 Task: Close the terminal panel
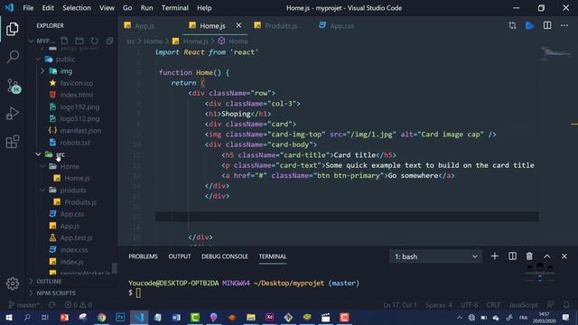pyautogui.click(x=564, y=256)
